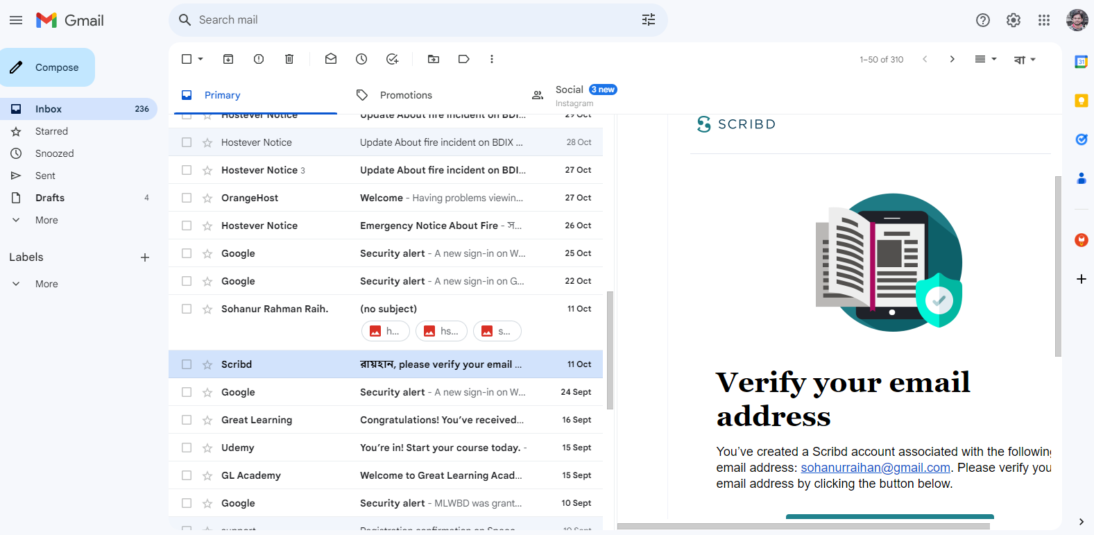The height and width of the screenshot is (535, 1094).
Task: Open the first image attachment chip
Action: pyautogui.click(x=386, y=331)
